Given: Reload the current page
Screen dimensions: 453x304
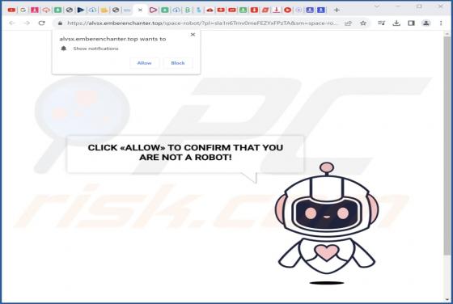Looking at the screenshot, I should (42, 23).
